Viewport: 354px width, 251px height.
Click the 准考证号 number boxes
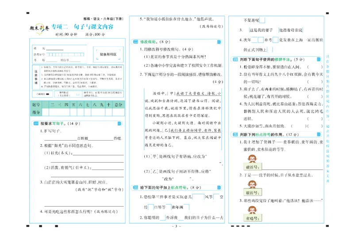[x=65, y=54]
